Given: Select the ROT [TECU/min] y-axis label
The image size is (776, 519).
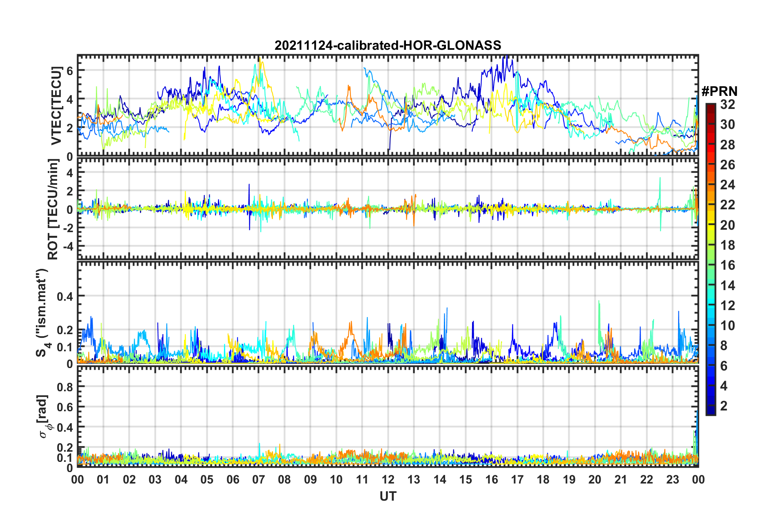Looking at the screenshot, I should tap(53, 209).
